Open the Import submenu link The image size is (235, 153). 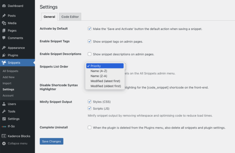[7, 83]
